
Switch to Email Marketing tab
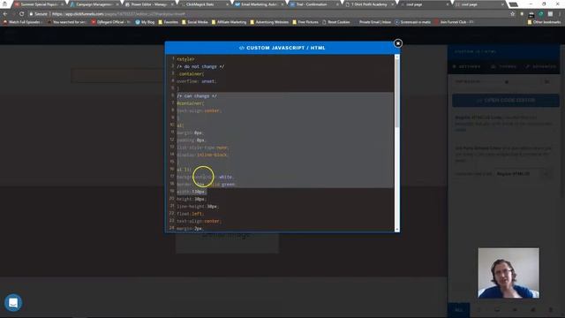(x=259, y=4)
